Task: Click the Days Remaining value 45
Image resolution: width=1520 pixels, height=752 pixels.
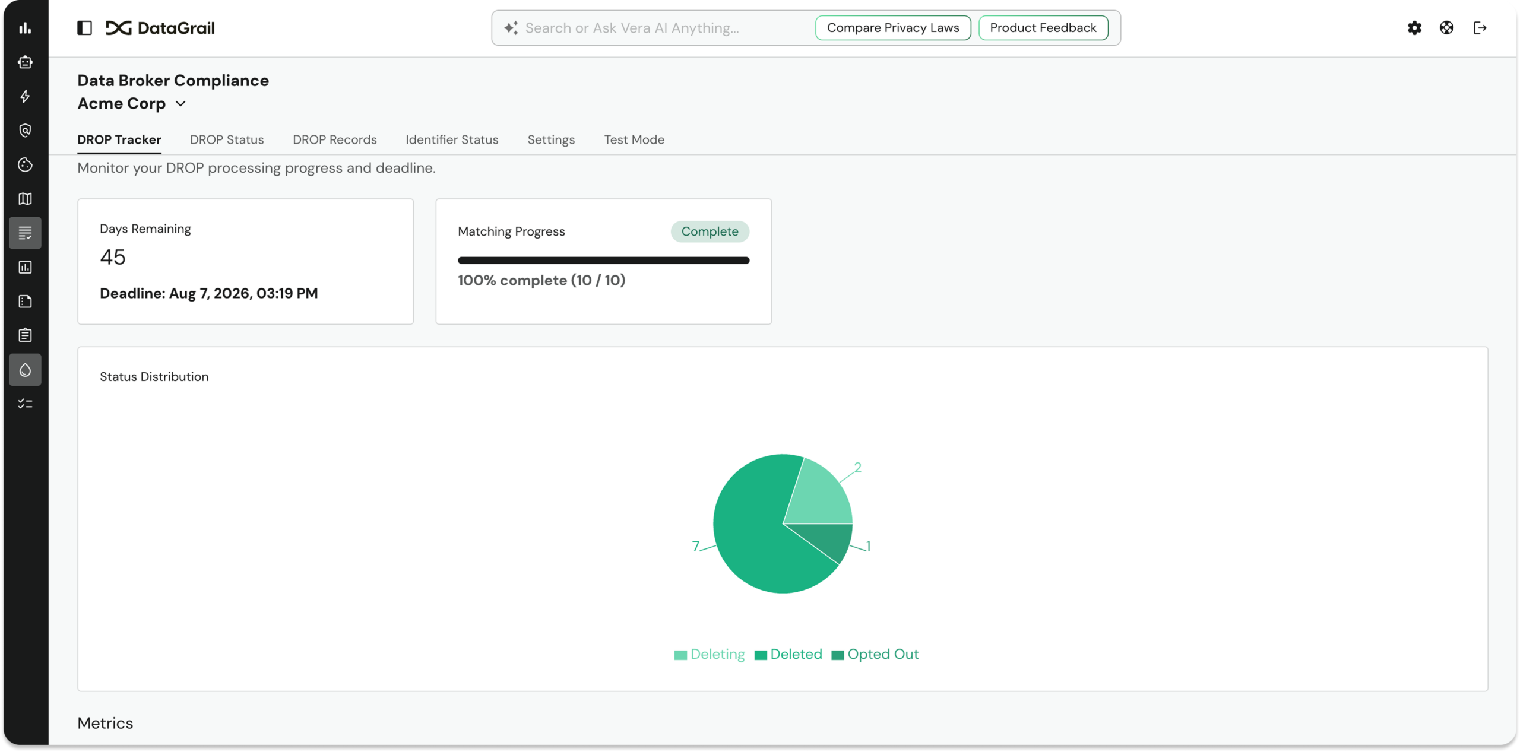Action: pos(113,257)
